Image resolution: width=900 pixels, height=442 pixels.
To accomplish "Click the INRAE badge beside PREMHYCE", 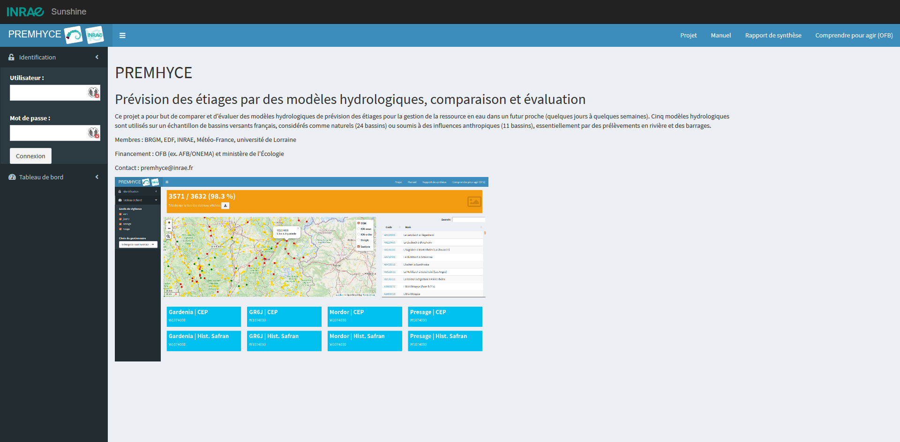I will coord(95,35).
